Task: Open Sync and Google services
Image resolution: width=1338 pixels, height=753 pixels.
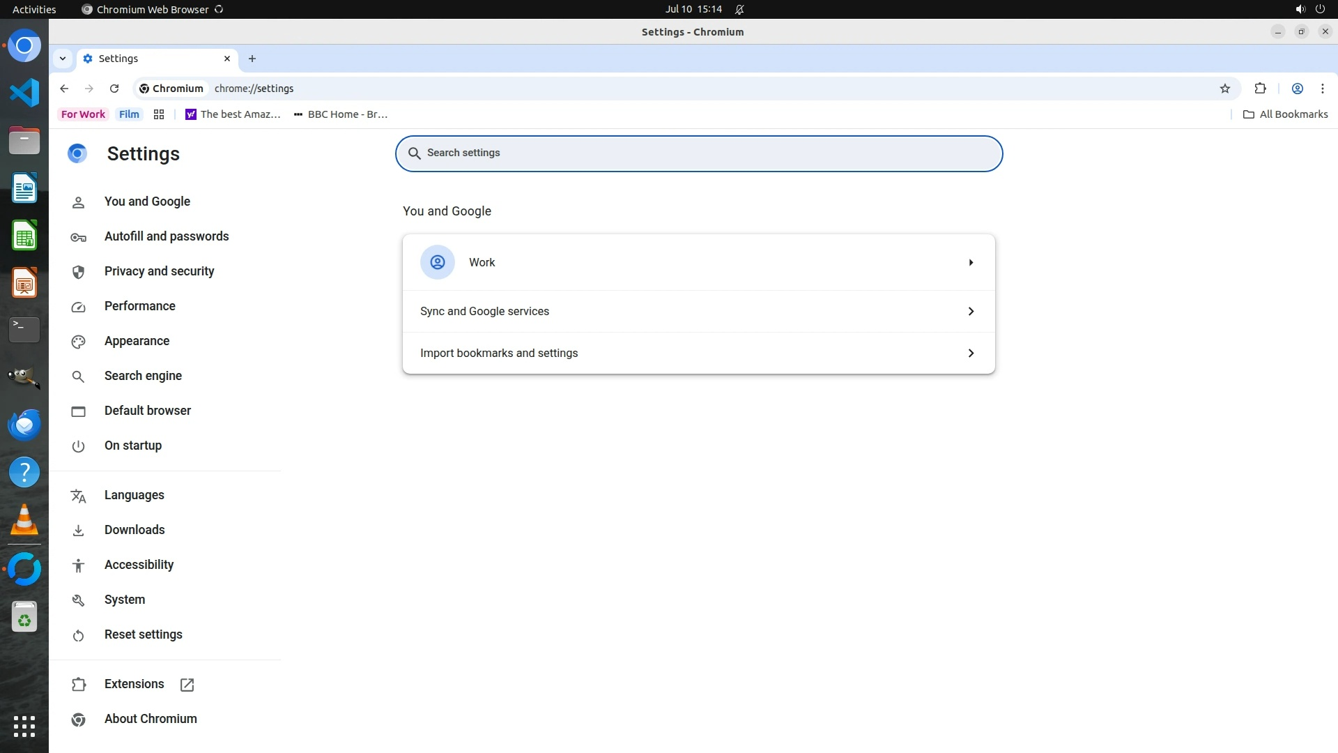Action: pos(698,311)
